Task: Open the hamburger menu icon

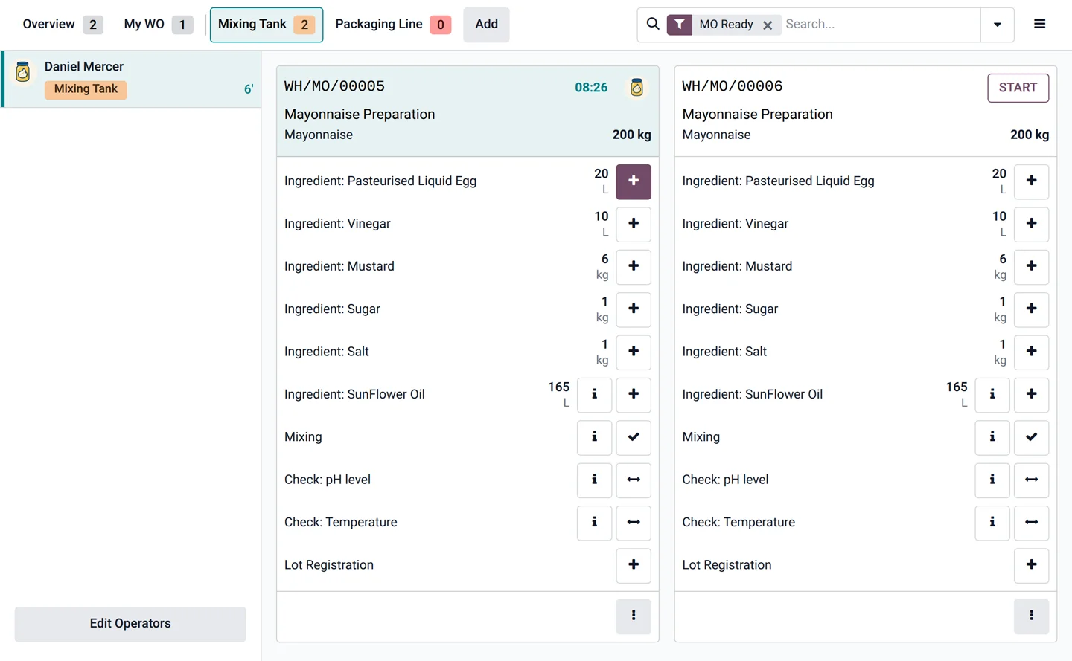Action: click(x=1039, y=25)
